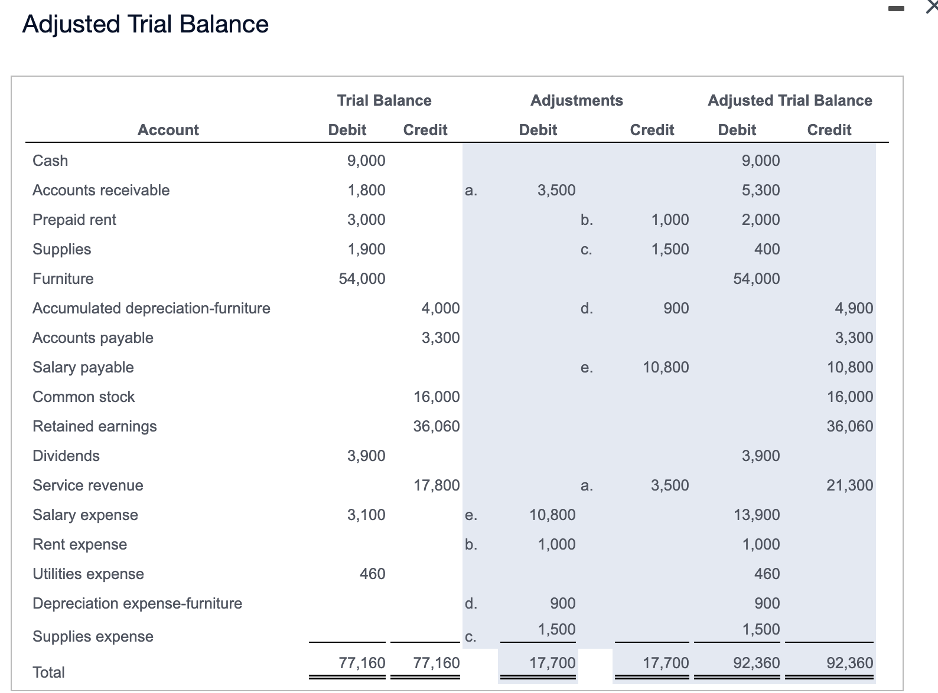Click the Salary expense label
Image resolution: width=938 pixels, height=693 pixels.
coord(85,515)
